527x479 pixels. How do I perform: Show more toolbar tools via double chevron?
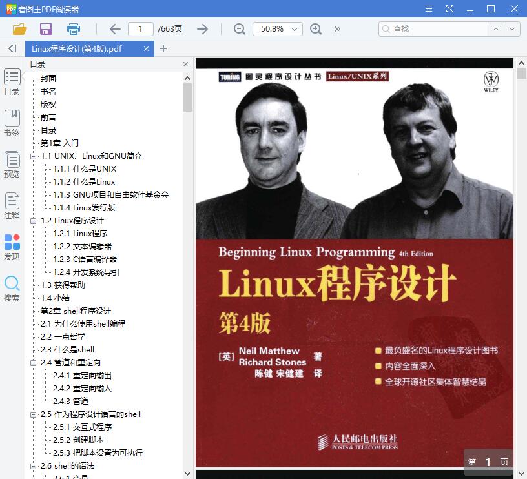(337, 29)
